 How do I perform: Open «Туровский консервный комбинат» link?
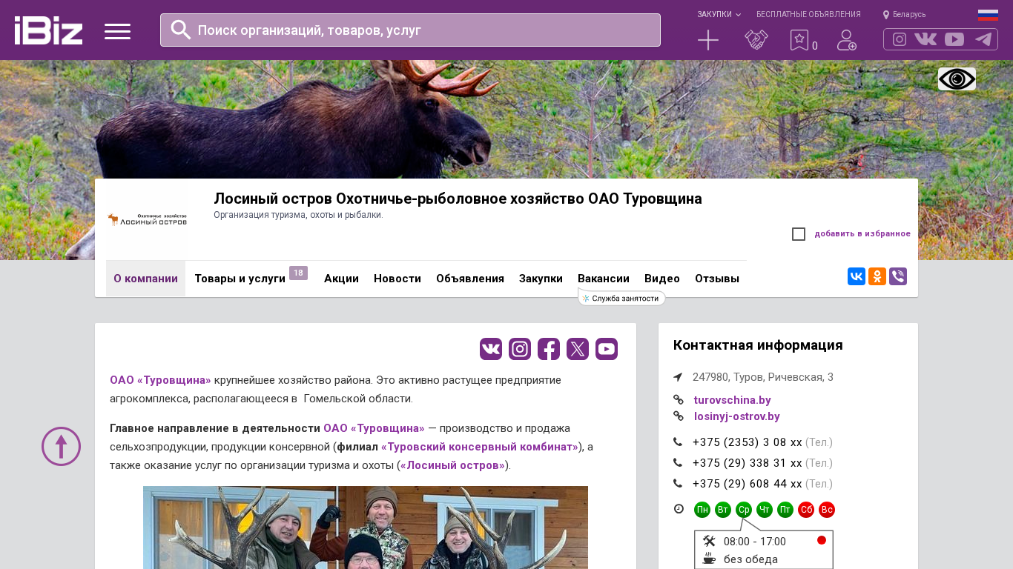pos(480,447)
